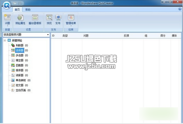The image size is (183, 124).
Task: Switch to the 首页 ribbon tab
Action: [17, 9]
